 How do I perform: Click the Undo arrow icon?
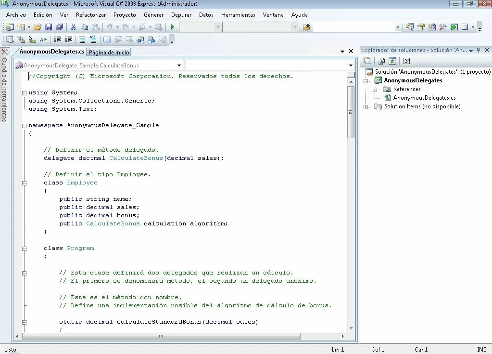[109, 27]
